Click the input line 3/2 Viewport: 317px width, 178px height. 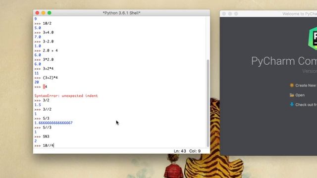pyautogui.click(x=46, y=100)
